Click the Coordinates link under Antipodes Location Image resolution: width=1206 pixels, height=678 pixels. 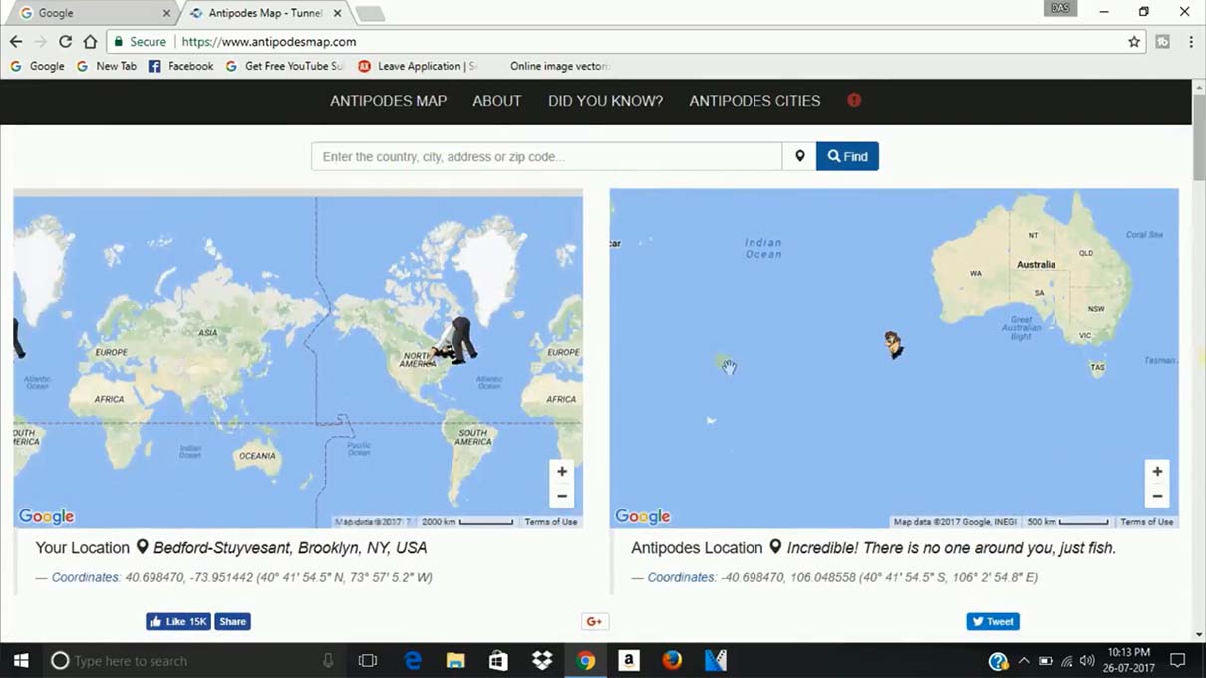point(681,577)
